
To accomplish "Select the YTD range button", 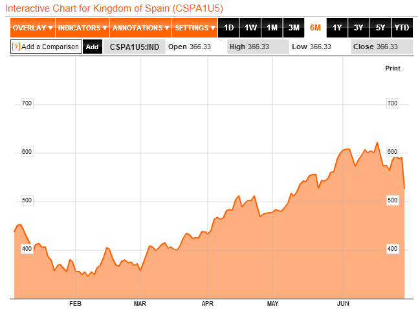I will click(x=402, y=28).
